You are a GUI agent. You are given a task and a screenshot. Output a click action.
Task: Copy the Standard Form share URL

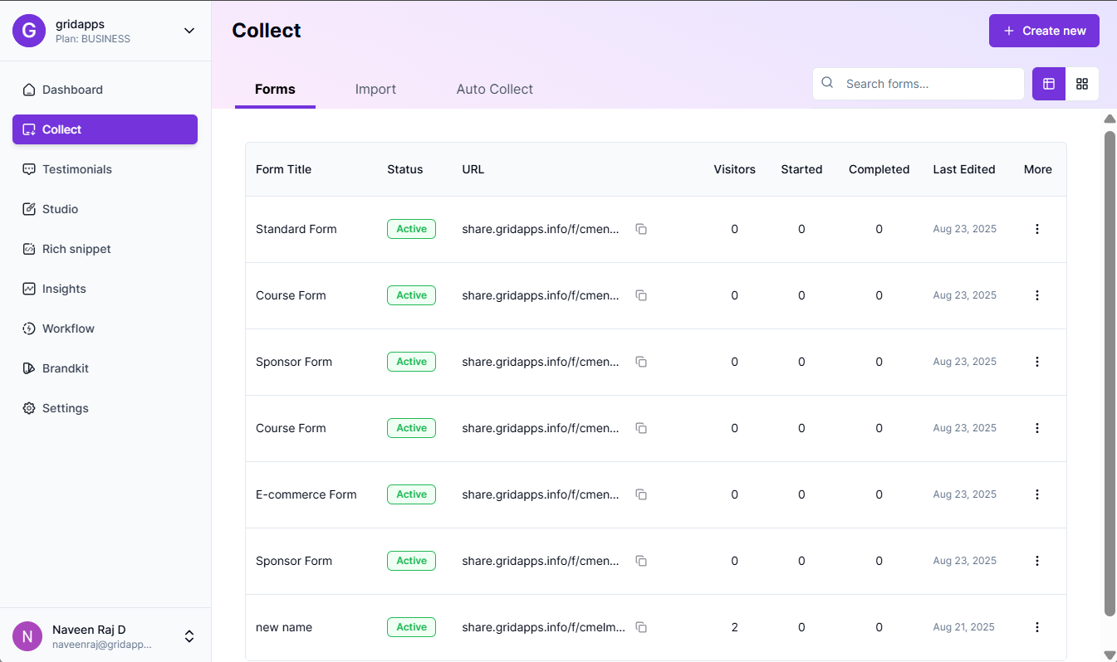tap(641, 229)
